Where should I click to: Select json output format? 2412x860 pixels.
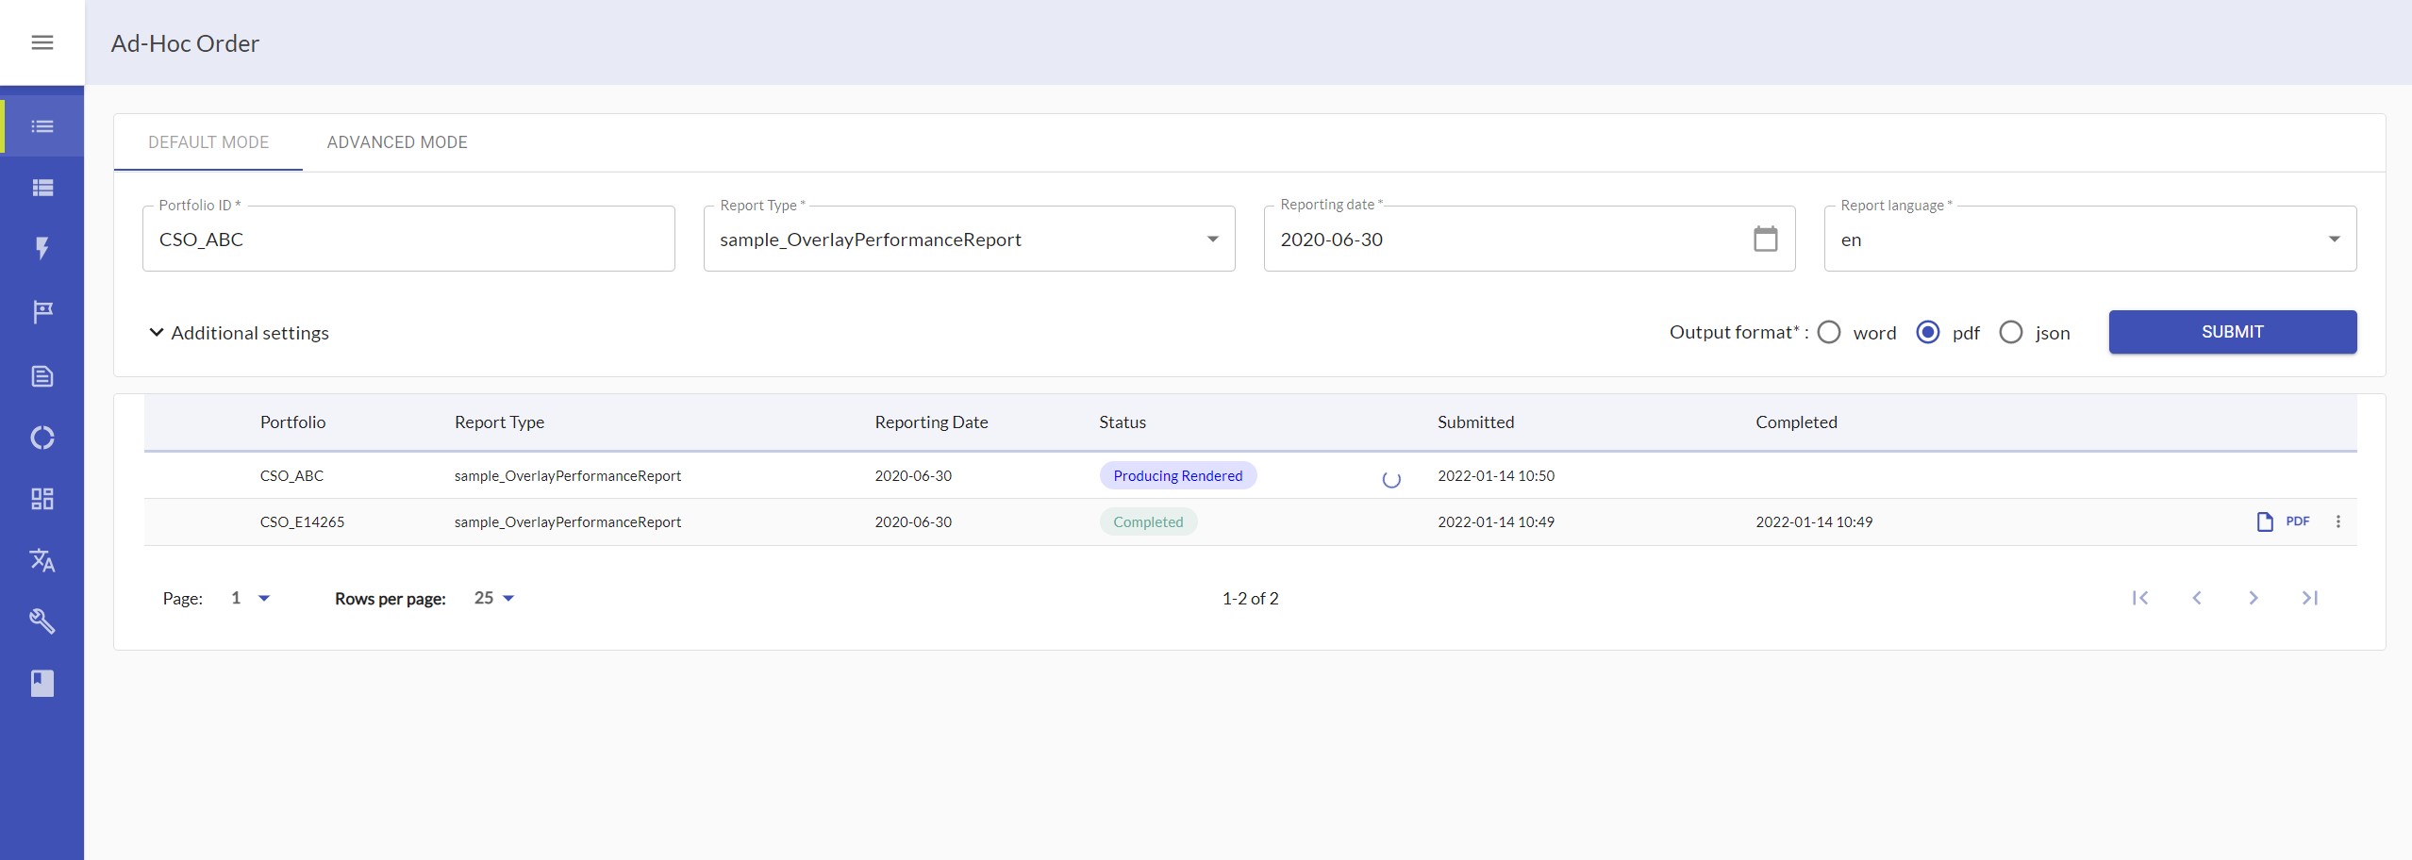click(2010, 333)
